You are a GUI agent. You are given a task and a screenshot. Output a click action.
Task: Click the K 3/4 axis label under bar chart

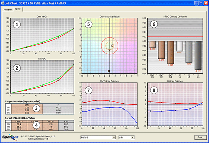(x=198, y=76)
